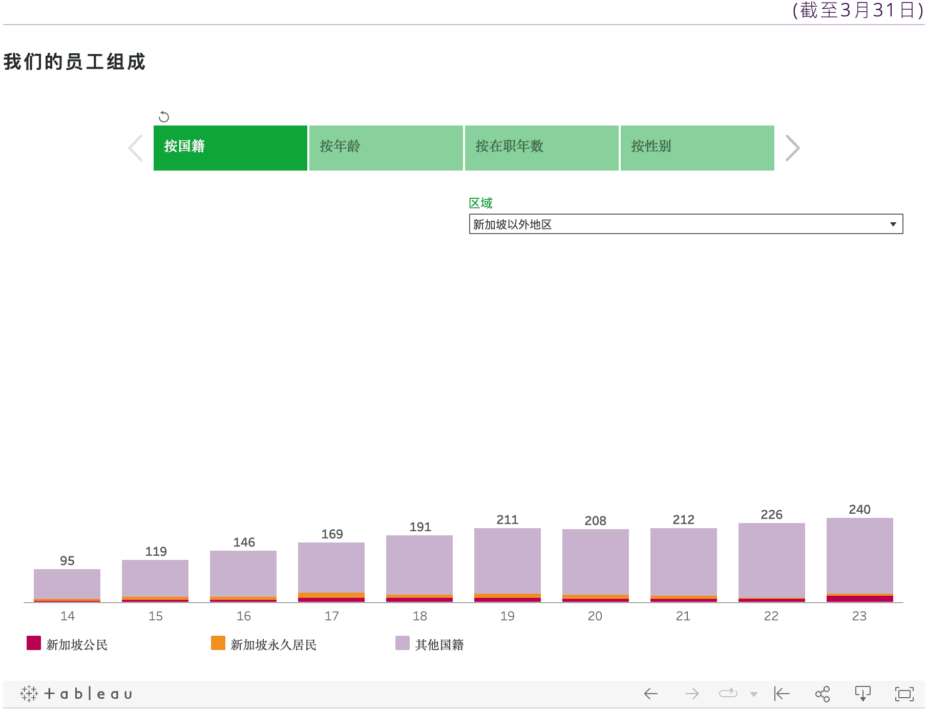
Task: Click the bar for year 20
Action: [596, 566]
